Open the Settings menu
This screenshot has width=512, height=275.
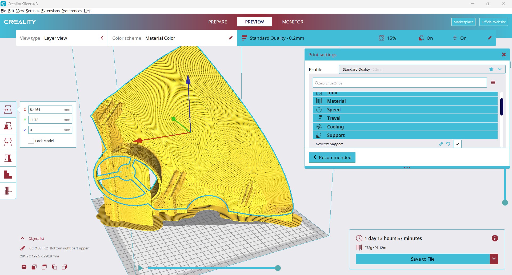[x=33, y=11]
